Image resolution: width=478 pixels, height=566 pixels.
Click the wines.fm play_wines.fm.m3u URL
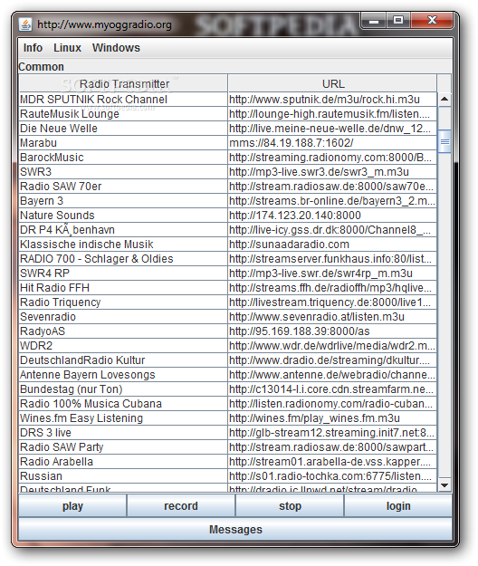tap(332, 417)
